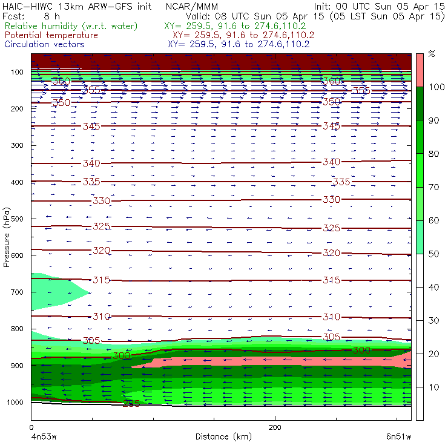Click the '200' pressure axis tick label
Image resolution: width=448 pixels, height=448 pixels.
[17, 108]
